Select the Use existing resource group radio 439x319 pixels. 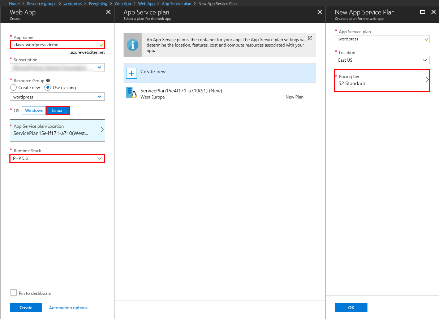pos(48,88)
